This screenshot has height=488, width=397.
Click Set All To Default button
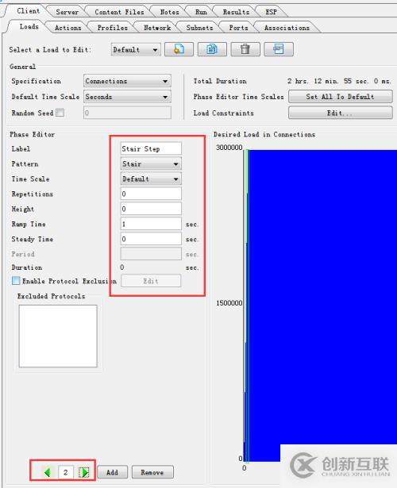coord(340,97)
